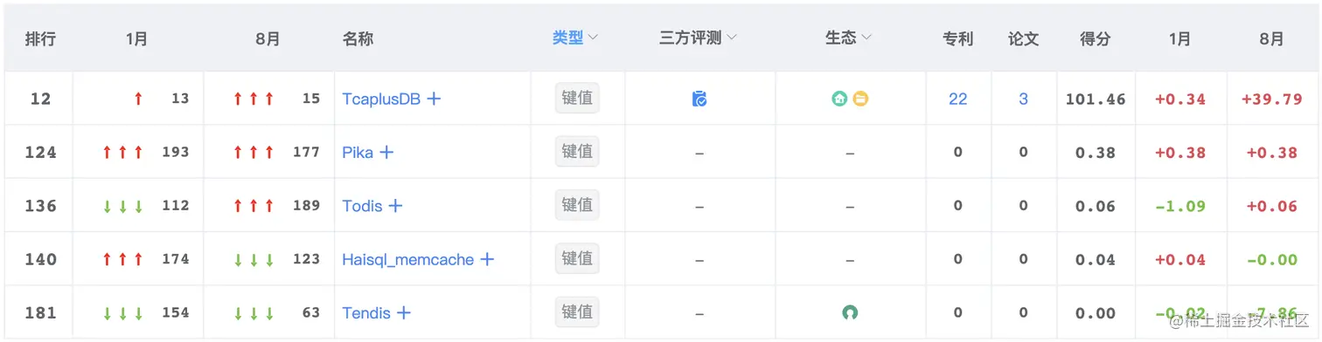Open TcaplusDB's patent count 22
Viewport: 1322px width, 342px height.
pos(958,99)
